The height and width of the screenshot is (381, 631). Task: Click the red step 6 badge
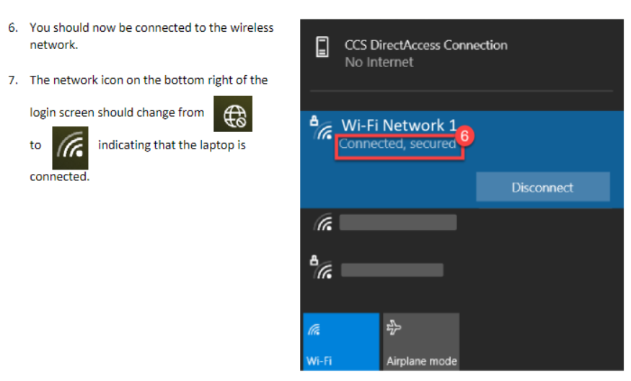pyautogui.click(x=464, y=136)
